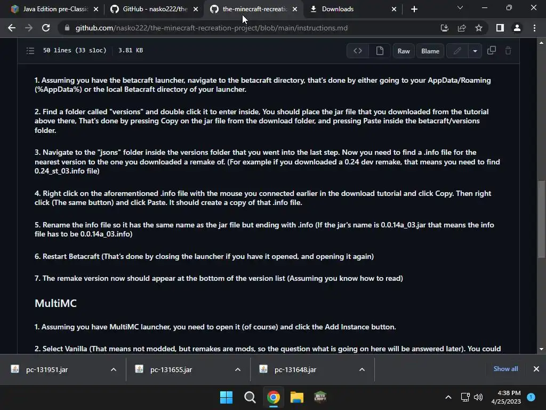
Task: Click the Chrome taskbar icon
Action: (x=274, y=397)
